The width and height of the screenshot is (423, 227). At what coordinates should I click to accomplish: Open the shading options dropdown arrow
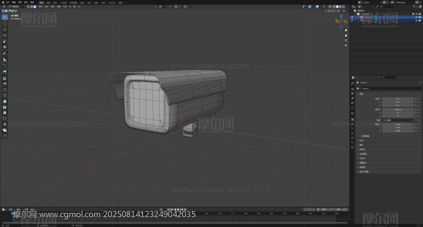(x=347, y=7)
